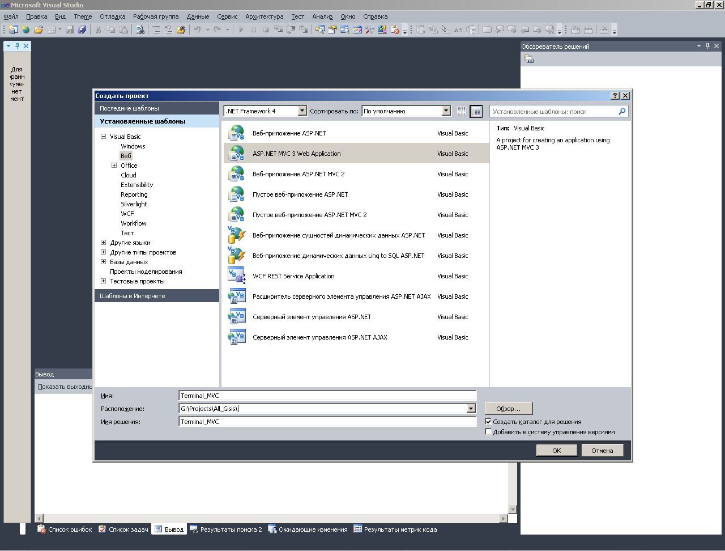The width and height of the screenshot is (725, 551).
Task: Open the Расположение path dropdown arrow
Action: [471, 409]
